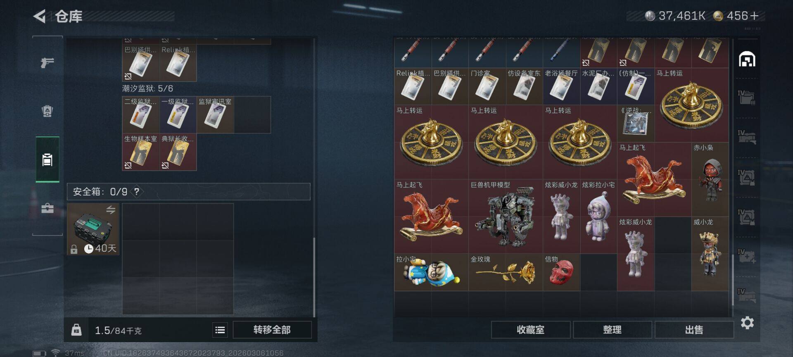Viewport: 793px width, 357px height.
Task: Select the 金玫瑰 golden rose item
Action: pyautogui.click(x=506, y=272)
